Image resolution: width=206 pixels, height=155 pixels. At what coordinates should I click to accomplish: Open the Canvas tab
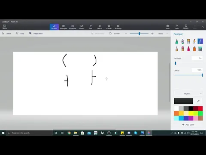point(109,27)
